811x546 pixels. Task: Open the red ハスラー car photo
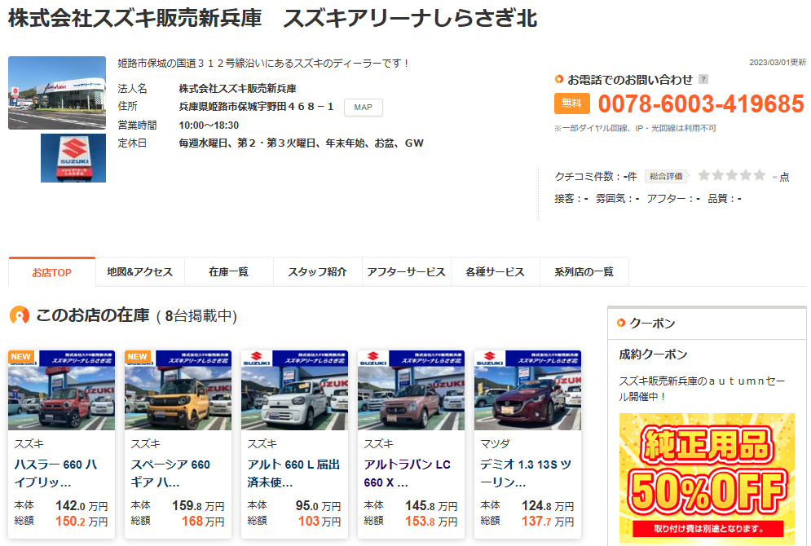click(62, 390)
